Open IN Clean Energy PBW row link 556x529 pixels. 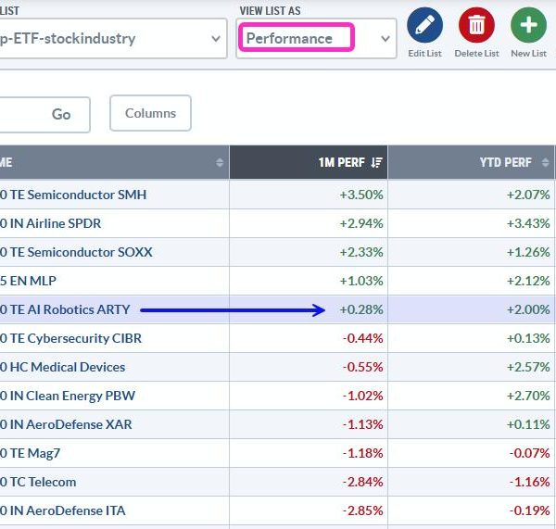68,396
